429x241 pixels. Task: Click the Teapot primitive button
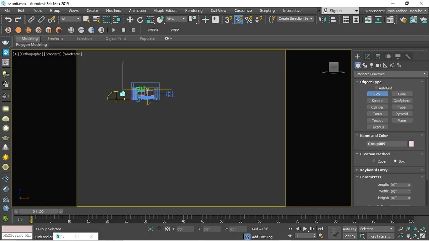click(x=377, y=120)
